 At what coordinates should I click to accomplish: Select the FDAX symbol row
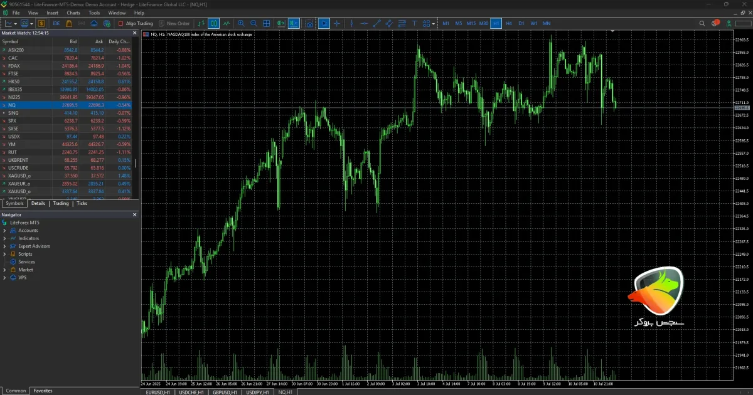pos(67,65)
